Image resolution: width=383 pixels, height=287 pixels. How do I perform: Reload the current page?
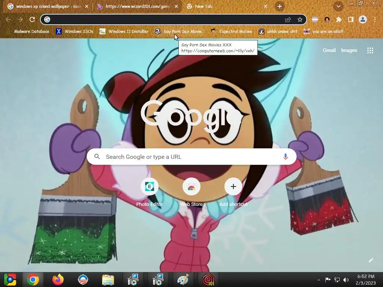point(32,19)
